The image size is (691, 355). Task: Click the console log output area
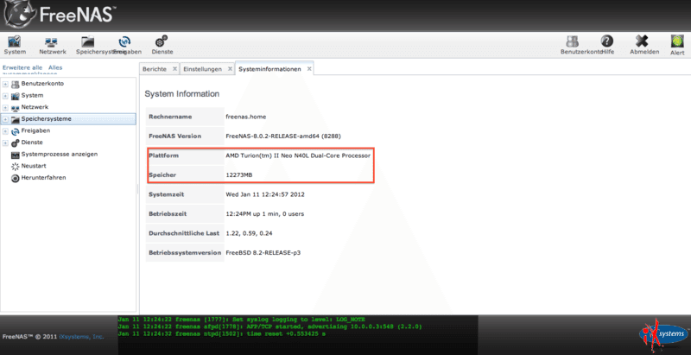coord(297,335)
